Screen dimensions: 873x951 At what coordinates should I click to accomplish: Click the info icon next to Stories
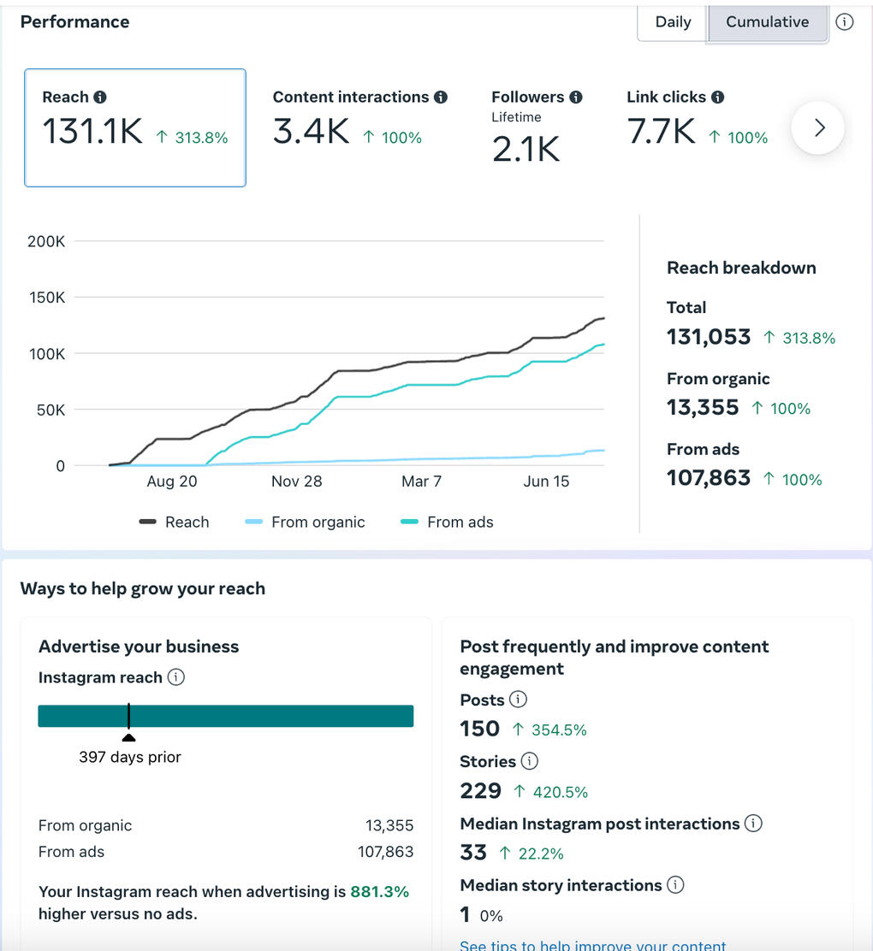pos(530,761)
